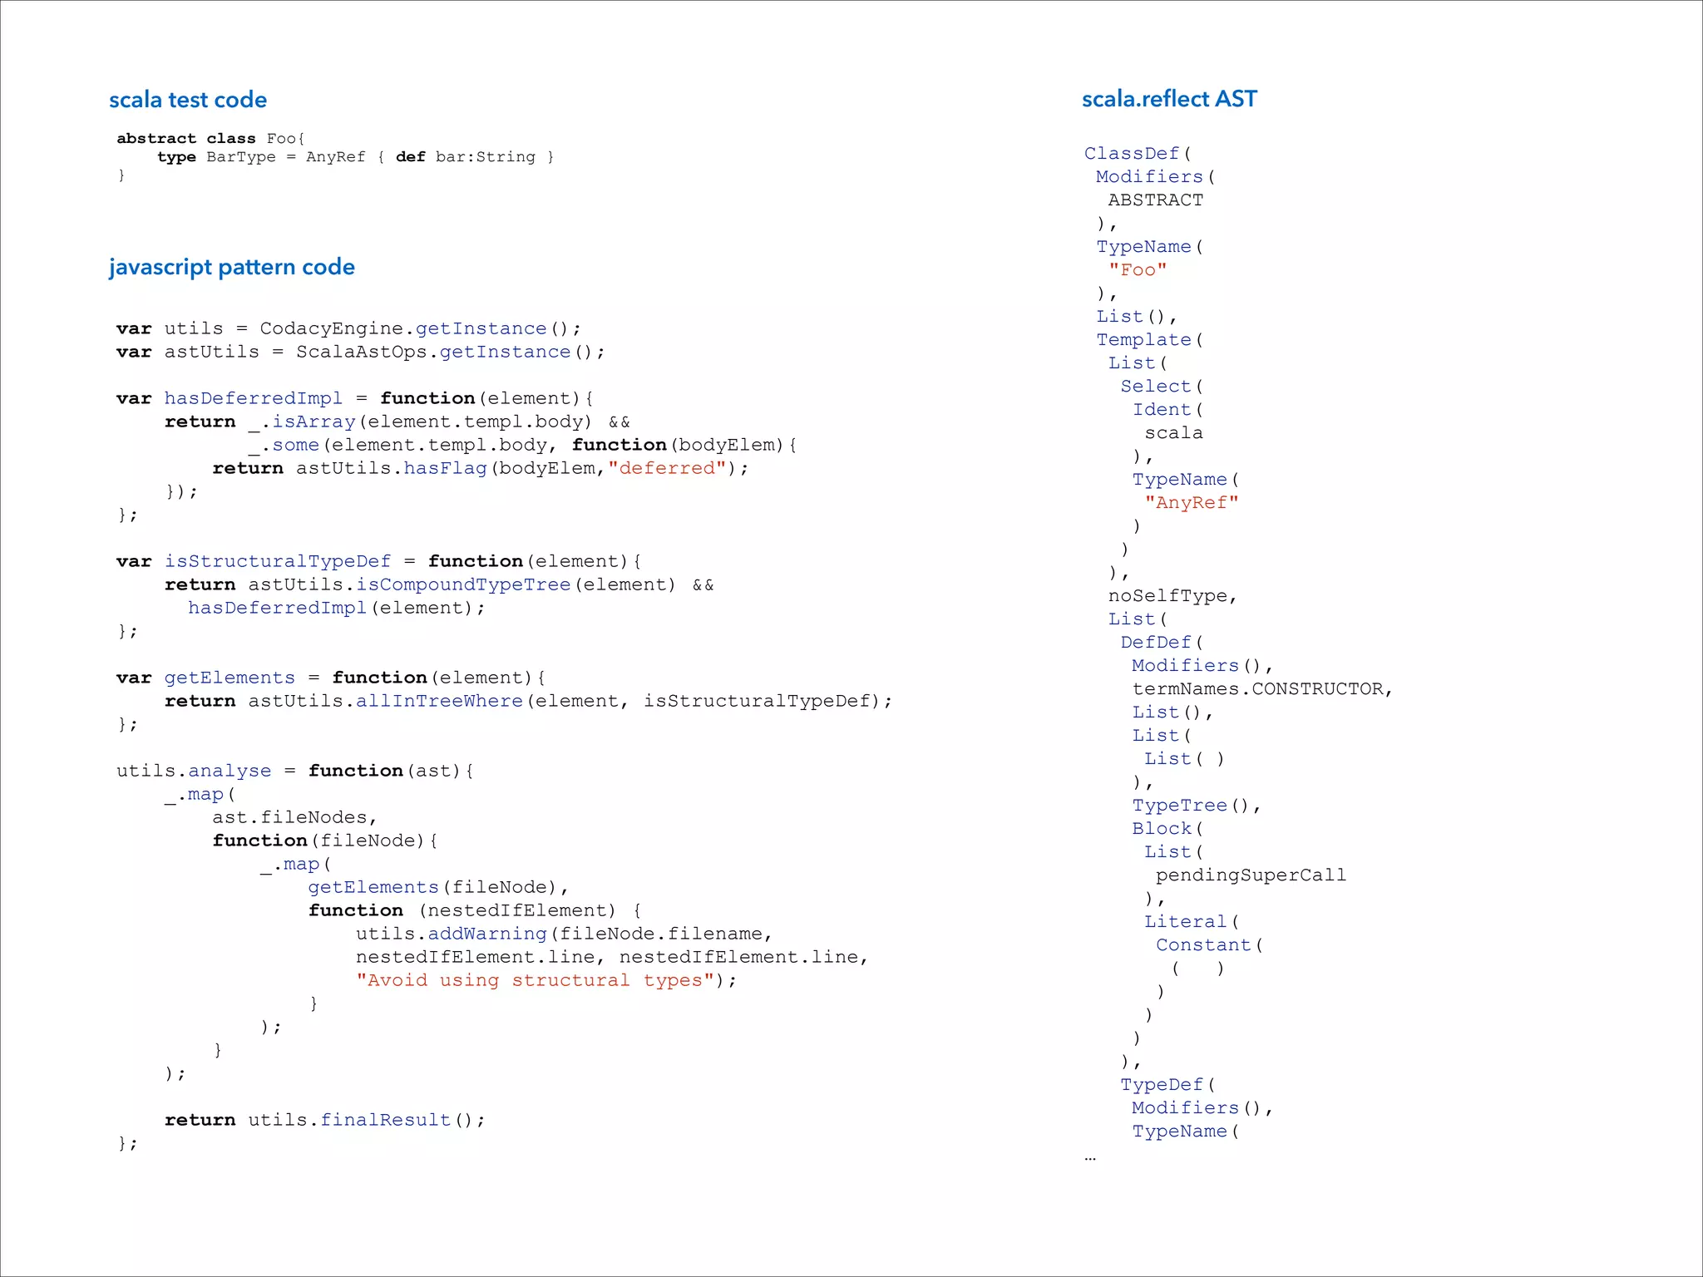Viewport: 1703px width, 1277px height.
Task: Click 'function (nestedIfElement) {' line
Action: pos(475,910)
